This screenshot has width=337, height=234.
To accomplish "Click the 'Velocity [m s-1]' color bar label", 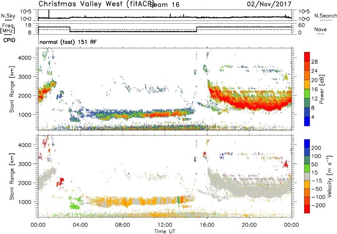I will (x=329, y=176).
